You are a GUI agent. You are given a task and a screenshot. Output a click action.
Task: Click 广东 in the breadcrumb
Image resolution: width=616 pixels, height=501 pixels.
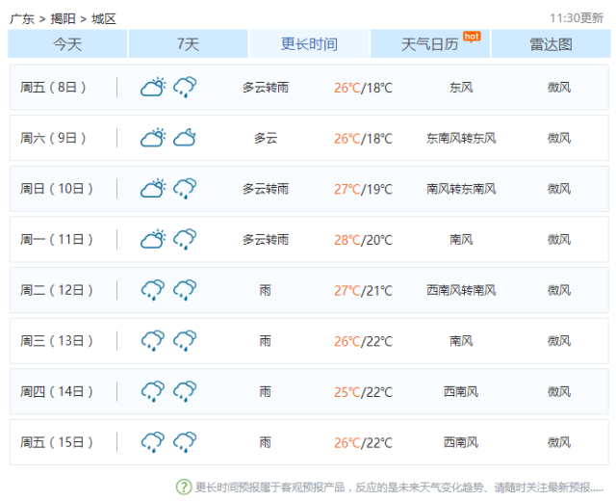(x=22, y=18)
